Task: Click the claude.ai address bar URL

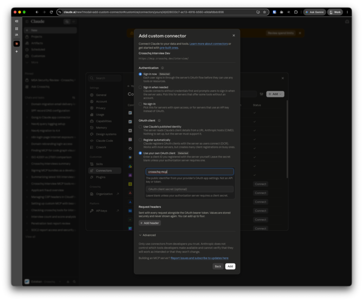Action: (144, 12)
